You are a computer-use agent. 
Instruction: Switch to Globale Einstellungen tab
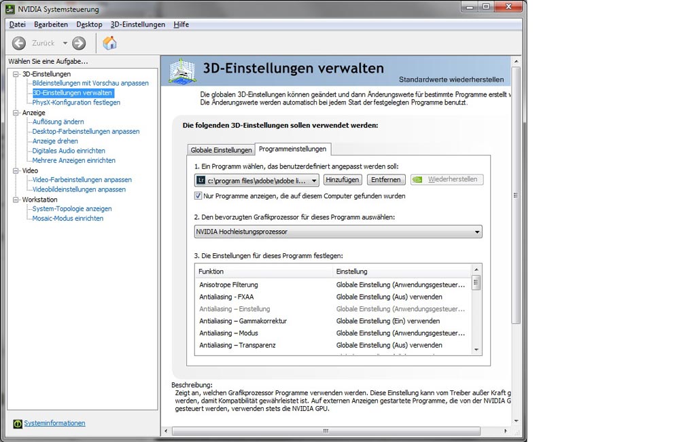coord(221,150)
